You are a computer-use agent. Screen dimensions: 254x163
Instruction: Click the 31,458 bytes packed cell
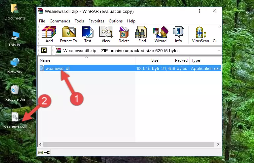coord(174,69)
